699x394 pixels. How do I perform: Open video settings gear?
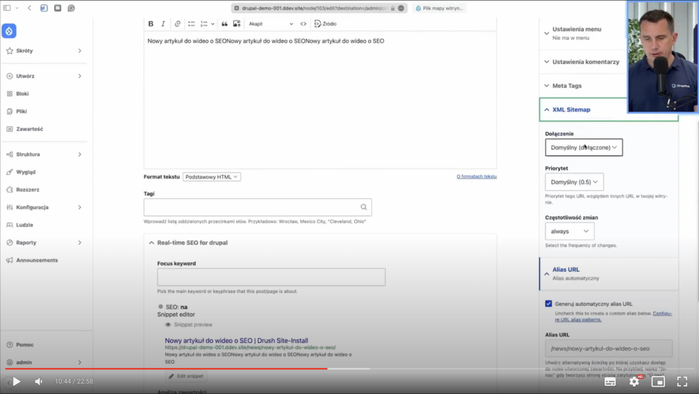pyautogui.click(x=634, y=382)
